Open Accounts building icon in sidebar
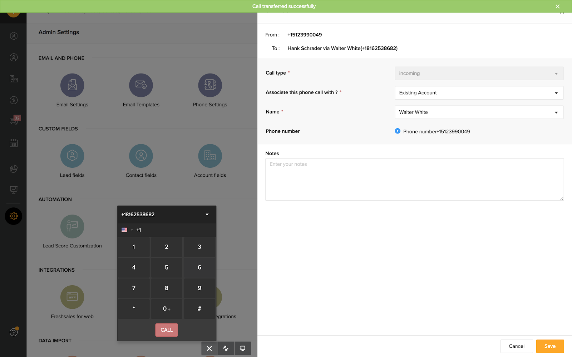This screenshot has height=357, width=572. pos(14,79)
